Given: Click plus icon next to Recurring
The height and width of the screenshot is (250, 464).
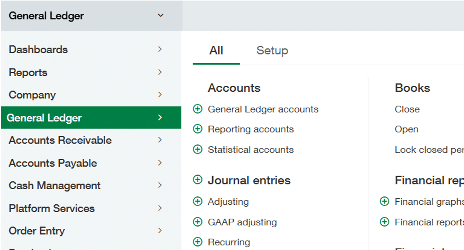Looking at the screenshot, I should pyautogui.click(x=197, y=242).
